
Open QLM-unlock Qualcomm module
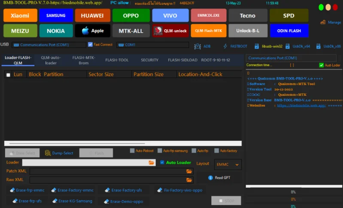pos(170,31)
